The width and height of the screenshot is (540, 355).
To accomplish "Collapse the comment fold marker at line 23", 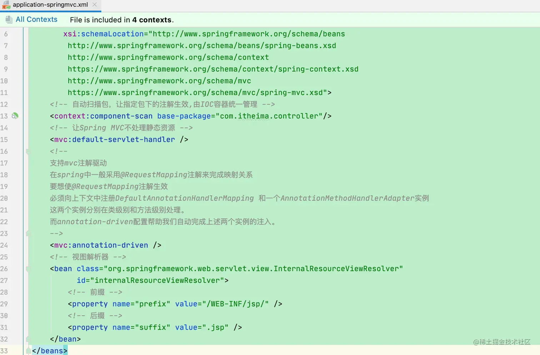I will (28, 233).
